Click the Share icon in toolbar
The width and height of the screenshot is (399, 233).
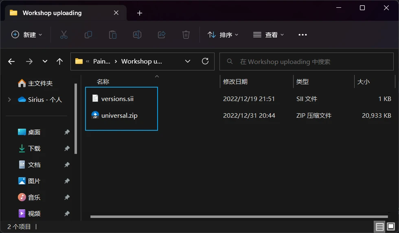pos(162,35)
